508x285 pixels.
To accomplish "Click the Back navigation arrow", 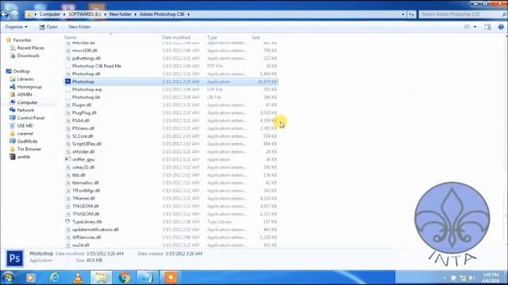I will point(5,14).
